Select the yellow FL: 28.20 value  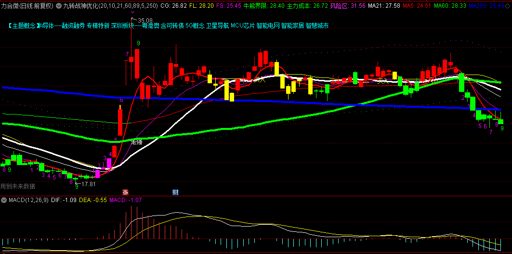pos(202,6)
